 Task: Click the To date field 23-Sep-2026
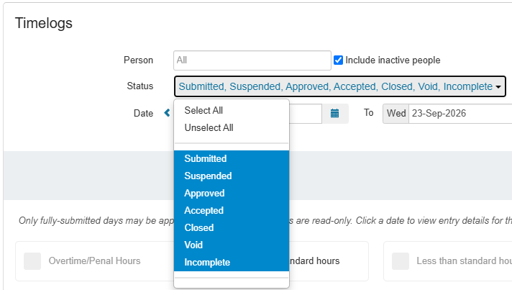pyautogui.click(x=460, y=113)
